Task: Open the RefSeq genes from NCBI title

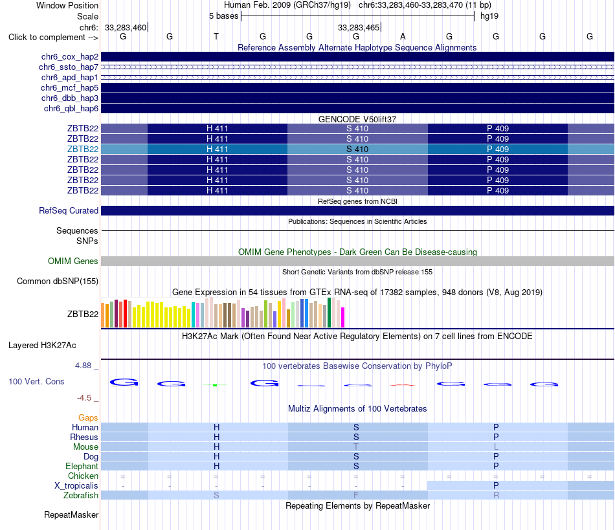Action: click(357, 201)
